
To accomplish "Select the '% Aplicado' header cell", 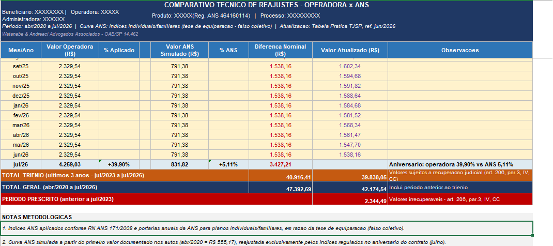I will point(119,50).
